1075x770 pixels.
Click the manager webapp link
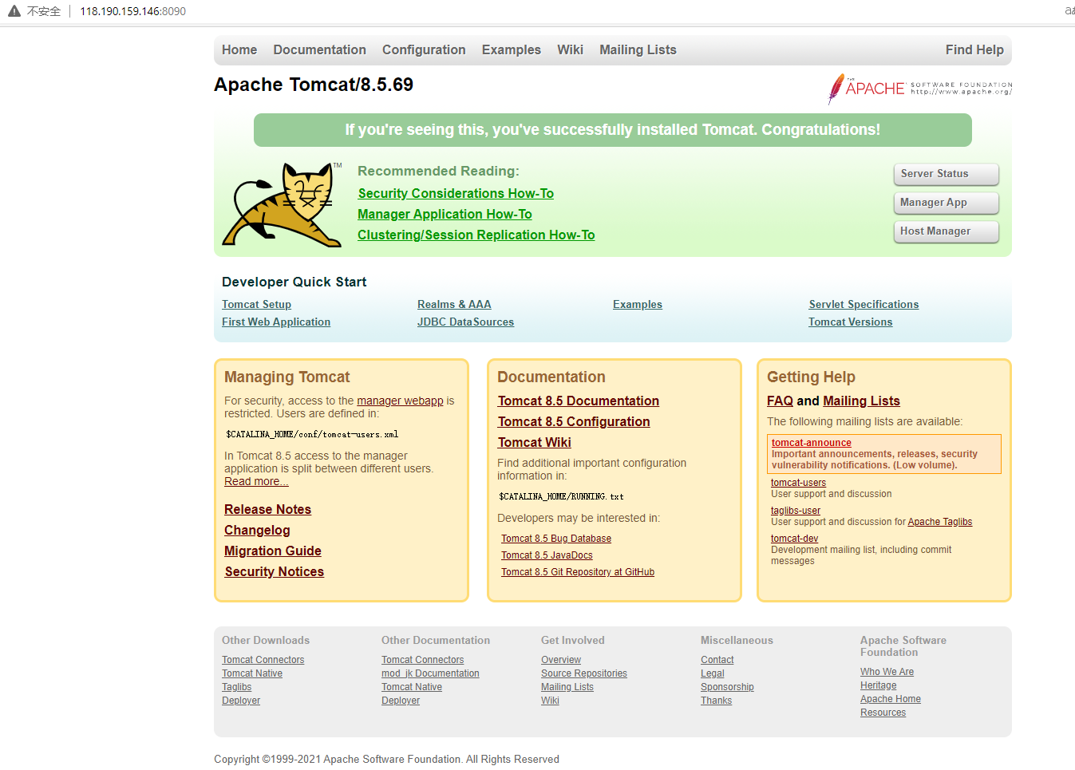(400, 401)
